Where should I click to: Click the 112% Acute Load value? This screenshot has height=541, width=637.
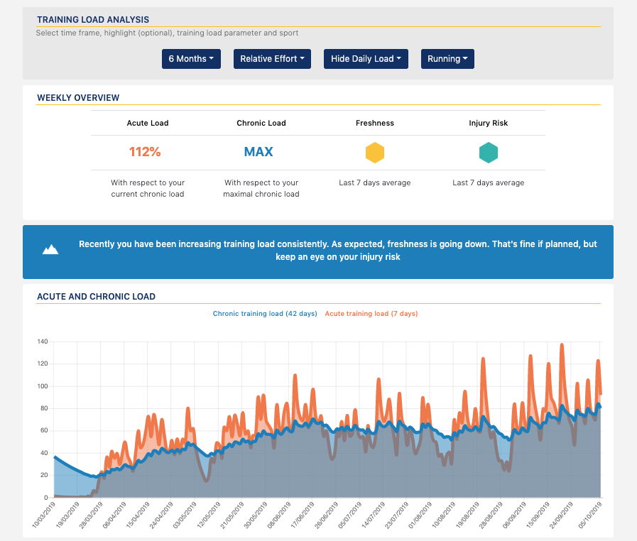pyautogui.click(x=145, y=152)
